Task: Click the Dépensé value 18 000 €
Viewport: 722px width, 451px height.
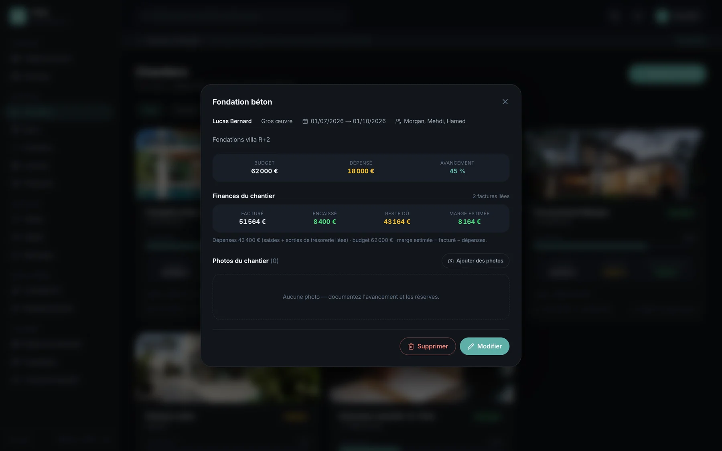Action: coord(361,171)
